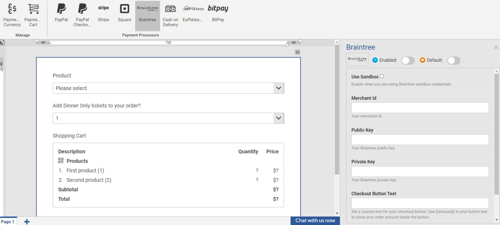Click the Chat with us now button
Screen dimensions: 500x225
click(x=315, y=221)
